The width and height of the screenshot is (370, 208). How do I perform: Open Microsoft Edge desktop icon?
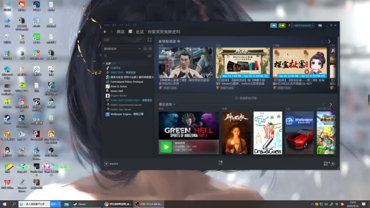(x=7, y=73)
